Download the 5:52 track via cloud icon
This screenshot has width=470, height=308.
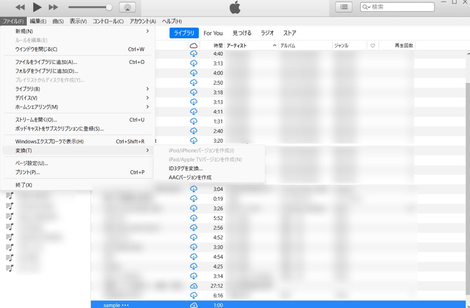(x=194, y=218)
